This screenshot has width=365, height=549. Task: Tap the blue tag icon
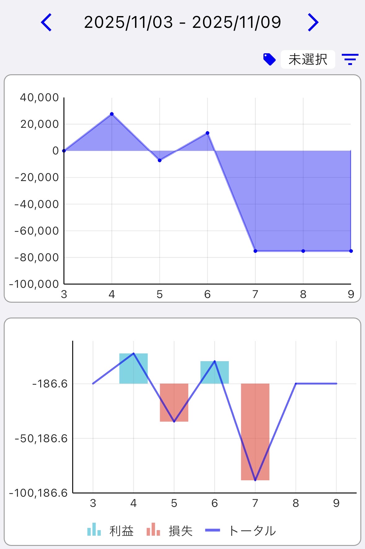point(269,59)
